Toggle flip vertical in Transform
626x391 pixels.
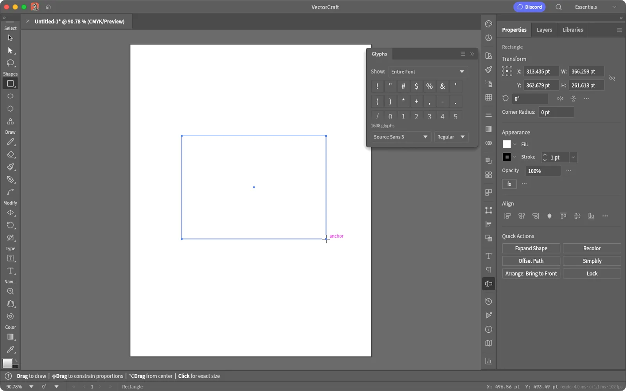point(574,99)
